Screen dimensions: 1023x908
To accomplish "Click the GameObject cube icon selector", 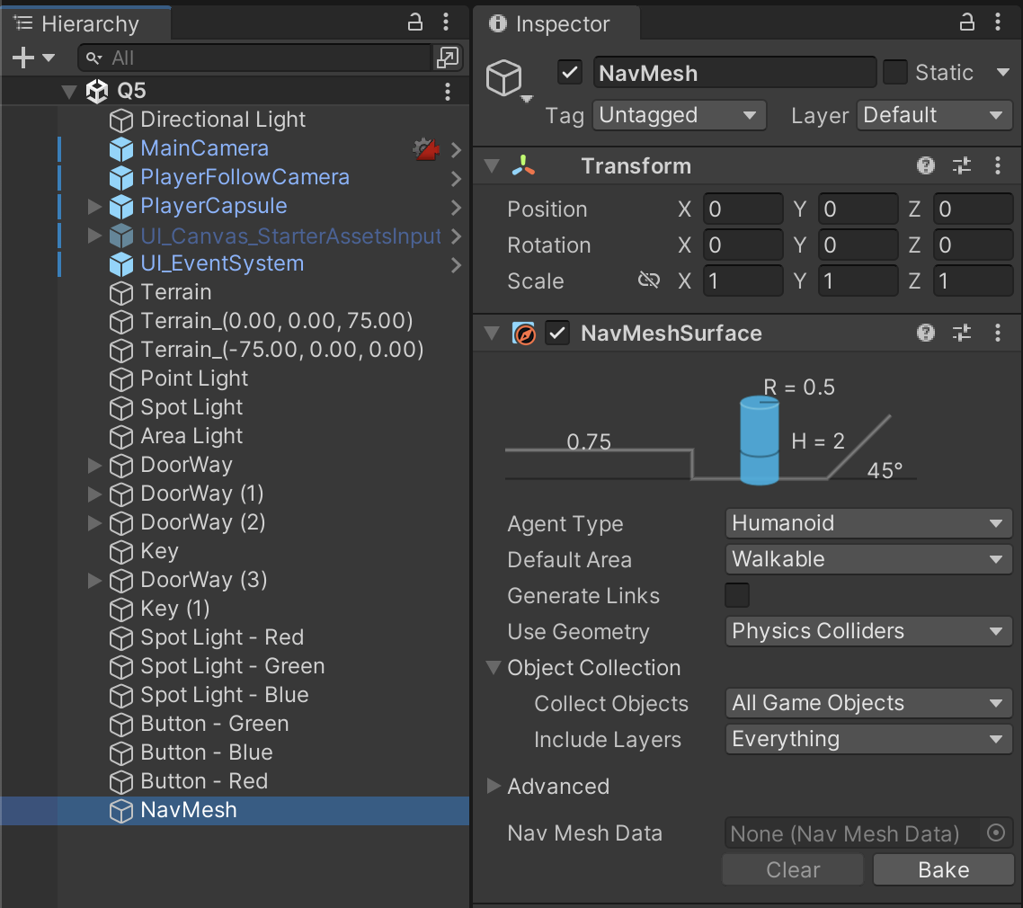I will tap(507, 79).
